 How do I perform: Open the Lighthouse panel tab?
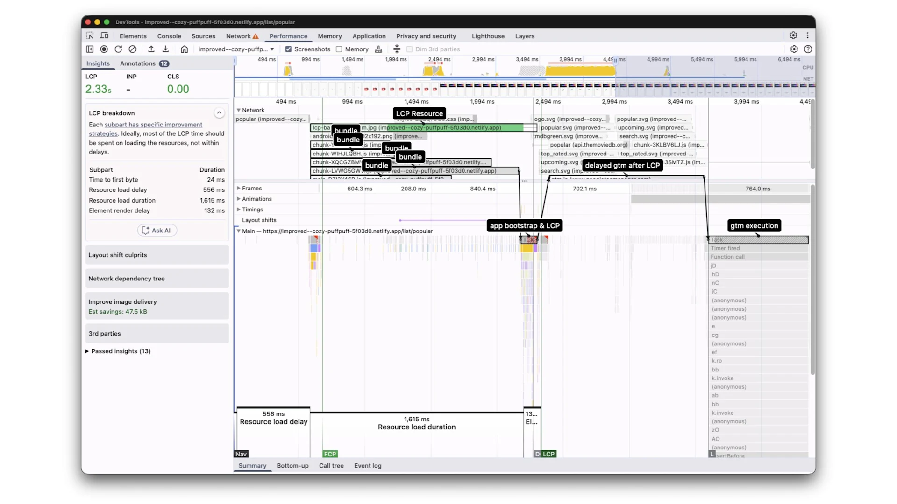[x=488, y=36]
